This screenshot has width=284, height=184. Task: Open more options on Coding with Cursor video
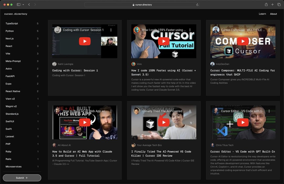tap(111, 30)
